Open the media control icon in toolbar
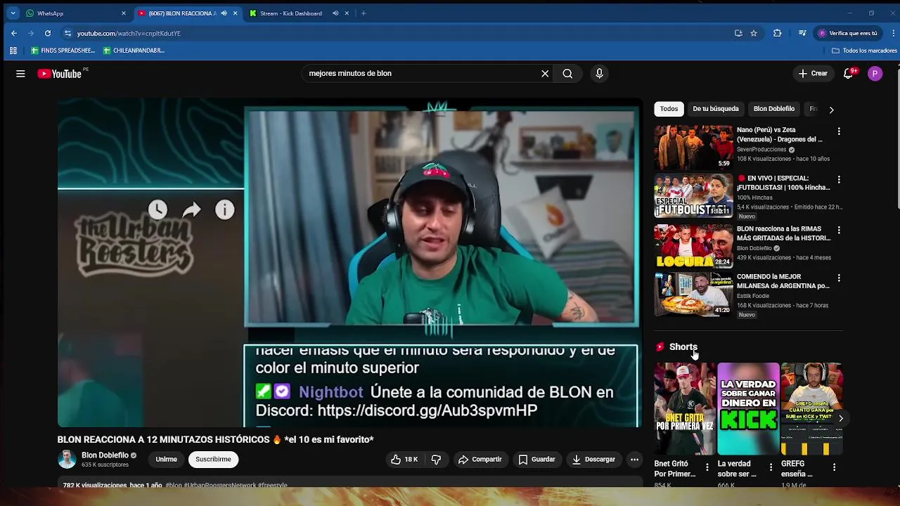The image size is (900, 506). pos(802,33)
